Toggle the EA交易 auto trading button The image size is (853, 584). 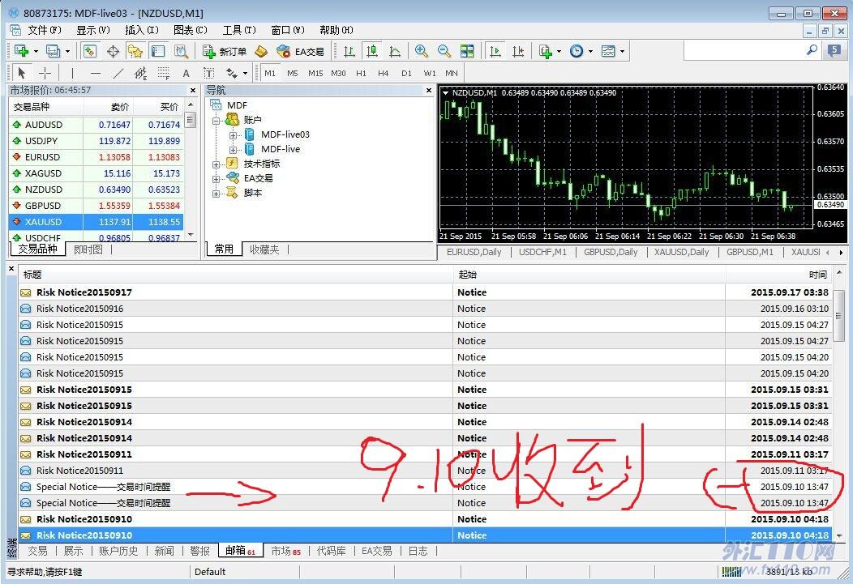coord(300,51)
